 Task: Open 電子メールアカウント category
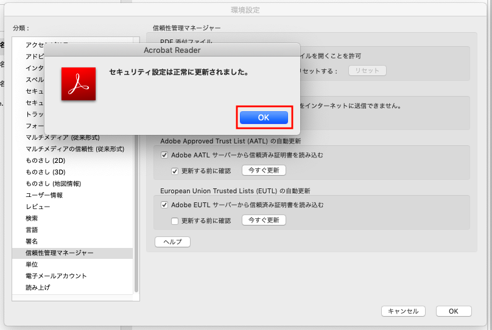pyautogui.click(x=72, y=276)
